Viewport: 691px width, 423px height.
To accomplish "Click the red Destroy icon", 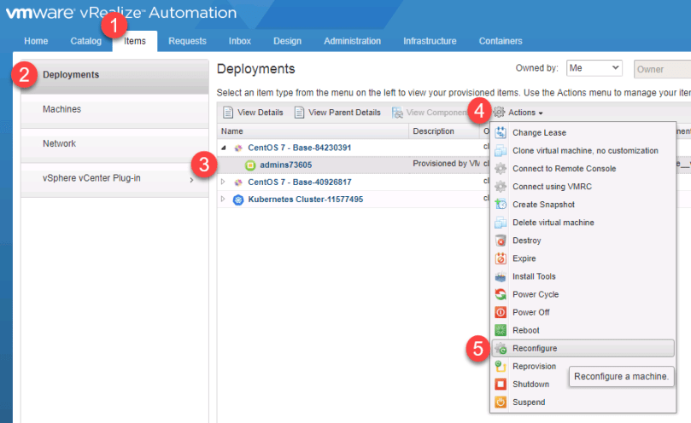I will point(501,240).
